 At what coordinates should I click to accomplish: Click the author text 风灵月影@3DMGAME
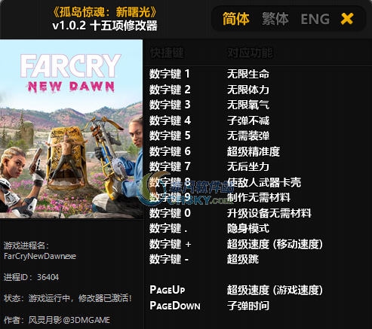pyautogui.click(x=69, y=320)
